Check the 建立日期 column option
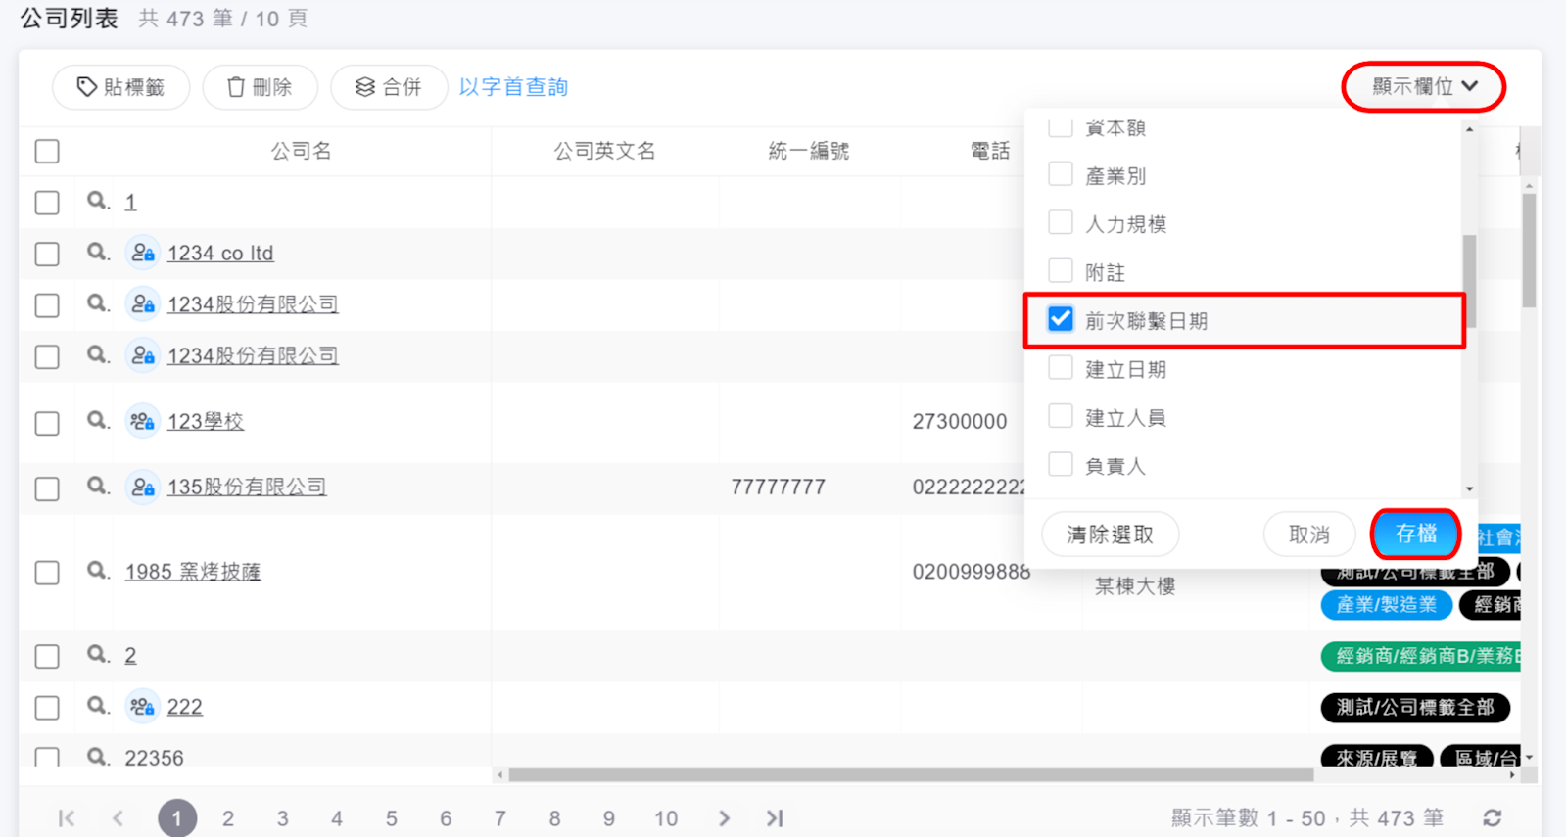 [x=1061, y=368]
